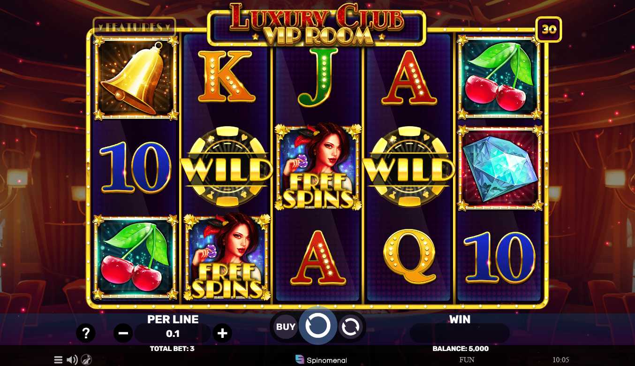635x366 pixels.
Task: Click the Spinomenal logo link
Action: [x=321, y=360]
